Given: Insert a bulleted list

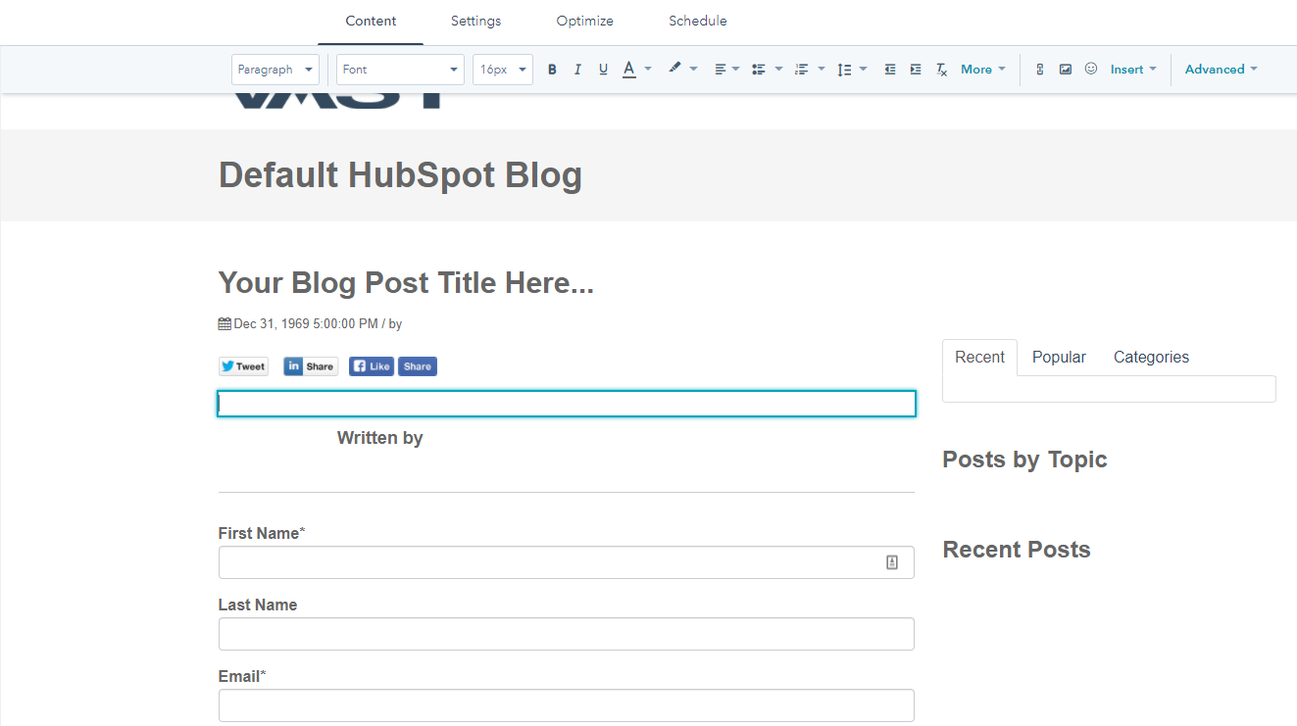Looking at the screenshot, I should coord(758,70).
